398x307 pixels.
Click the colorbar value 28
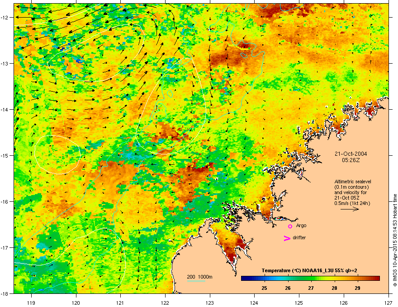334,288
